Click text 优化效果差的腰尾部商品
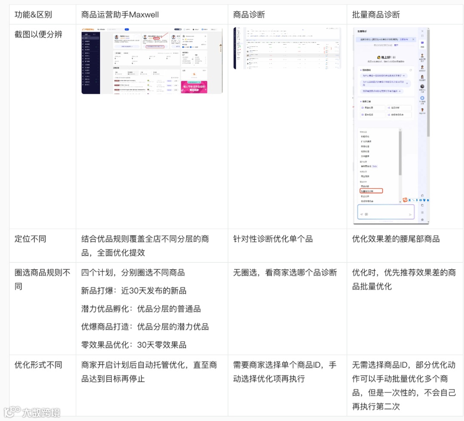 [x=396, y=239]
